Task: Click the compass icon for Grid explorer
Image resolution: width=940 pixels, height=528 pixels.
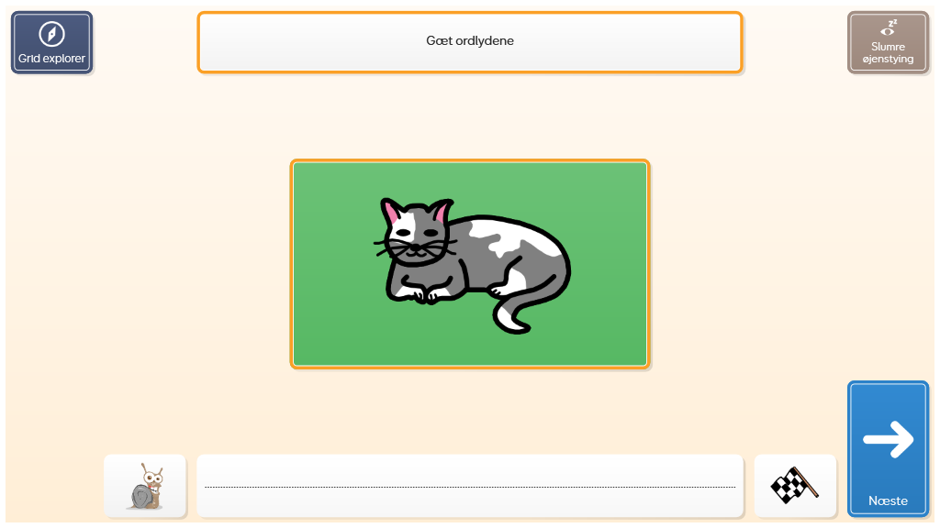Action: click(51, 34)
